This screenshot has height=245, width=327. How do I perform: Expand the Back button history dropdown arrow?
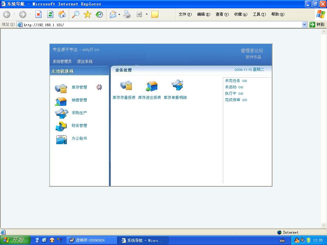pyautogui.click(x=13, y=14)
